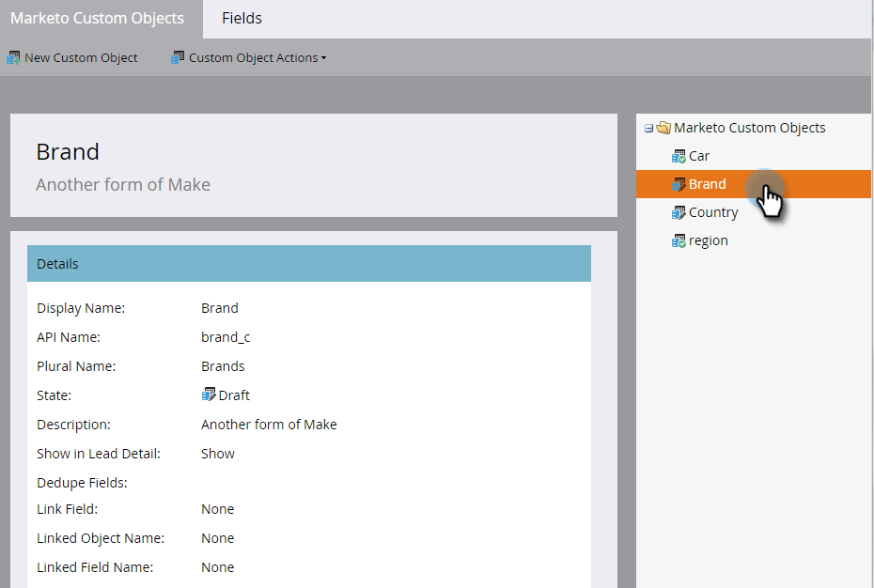The height and width of the screenshot is (588, 874).
Task: Click the 'Linked Field Name:' label
Action: point(95,567)
